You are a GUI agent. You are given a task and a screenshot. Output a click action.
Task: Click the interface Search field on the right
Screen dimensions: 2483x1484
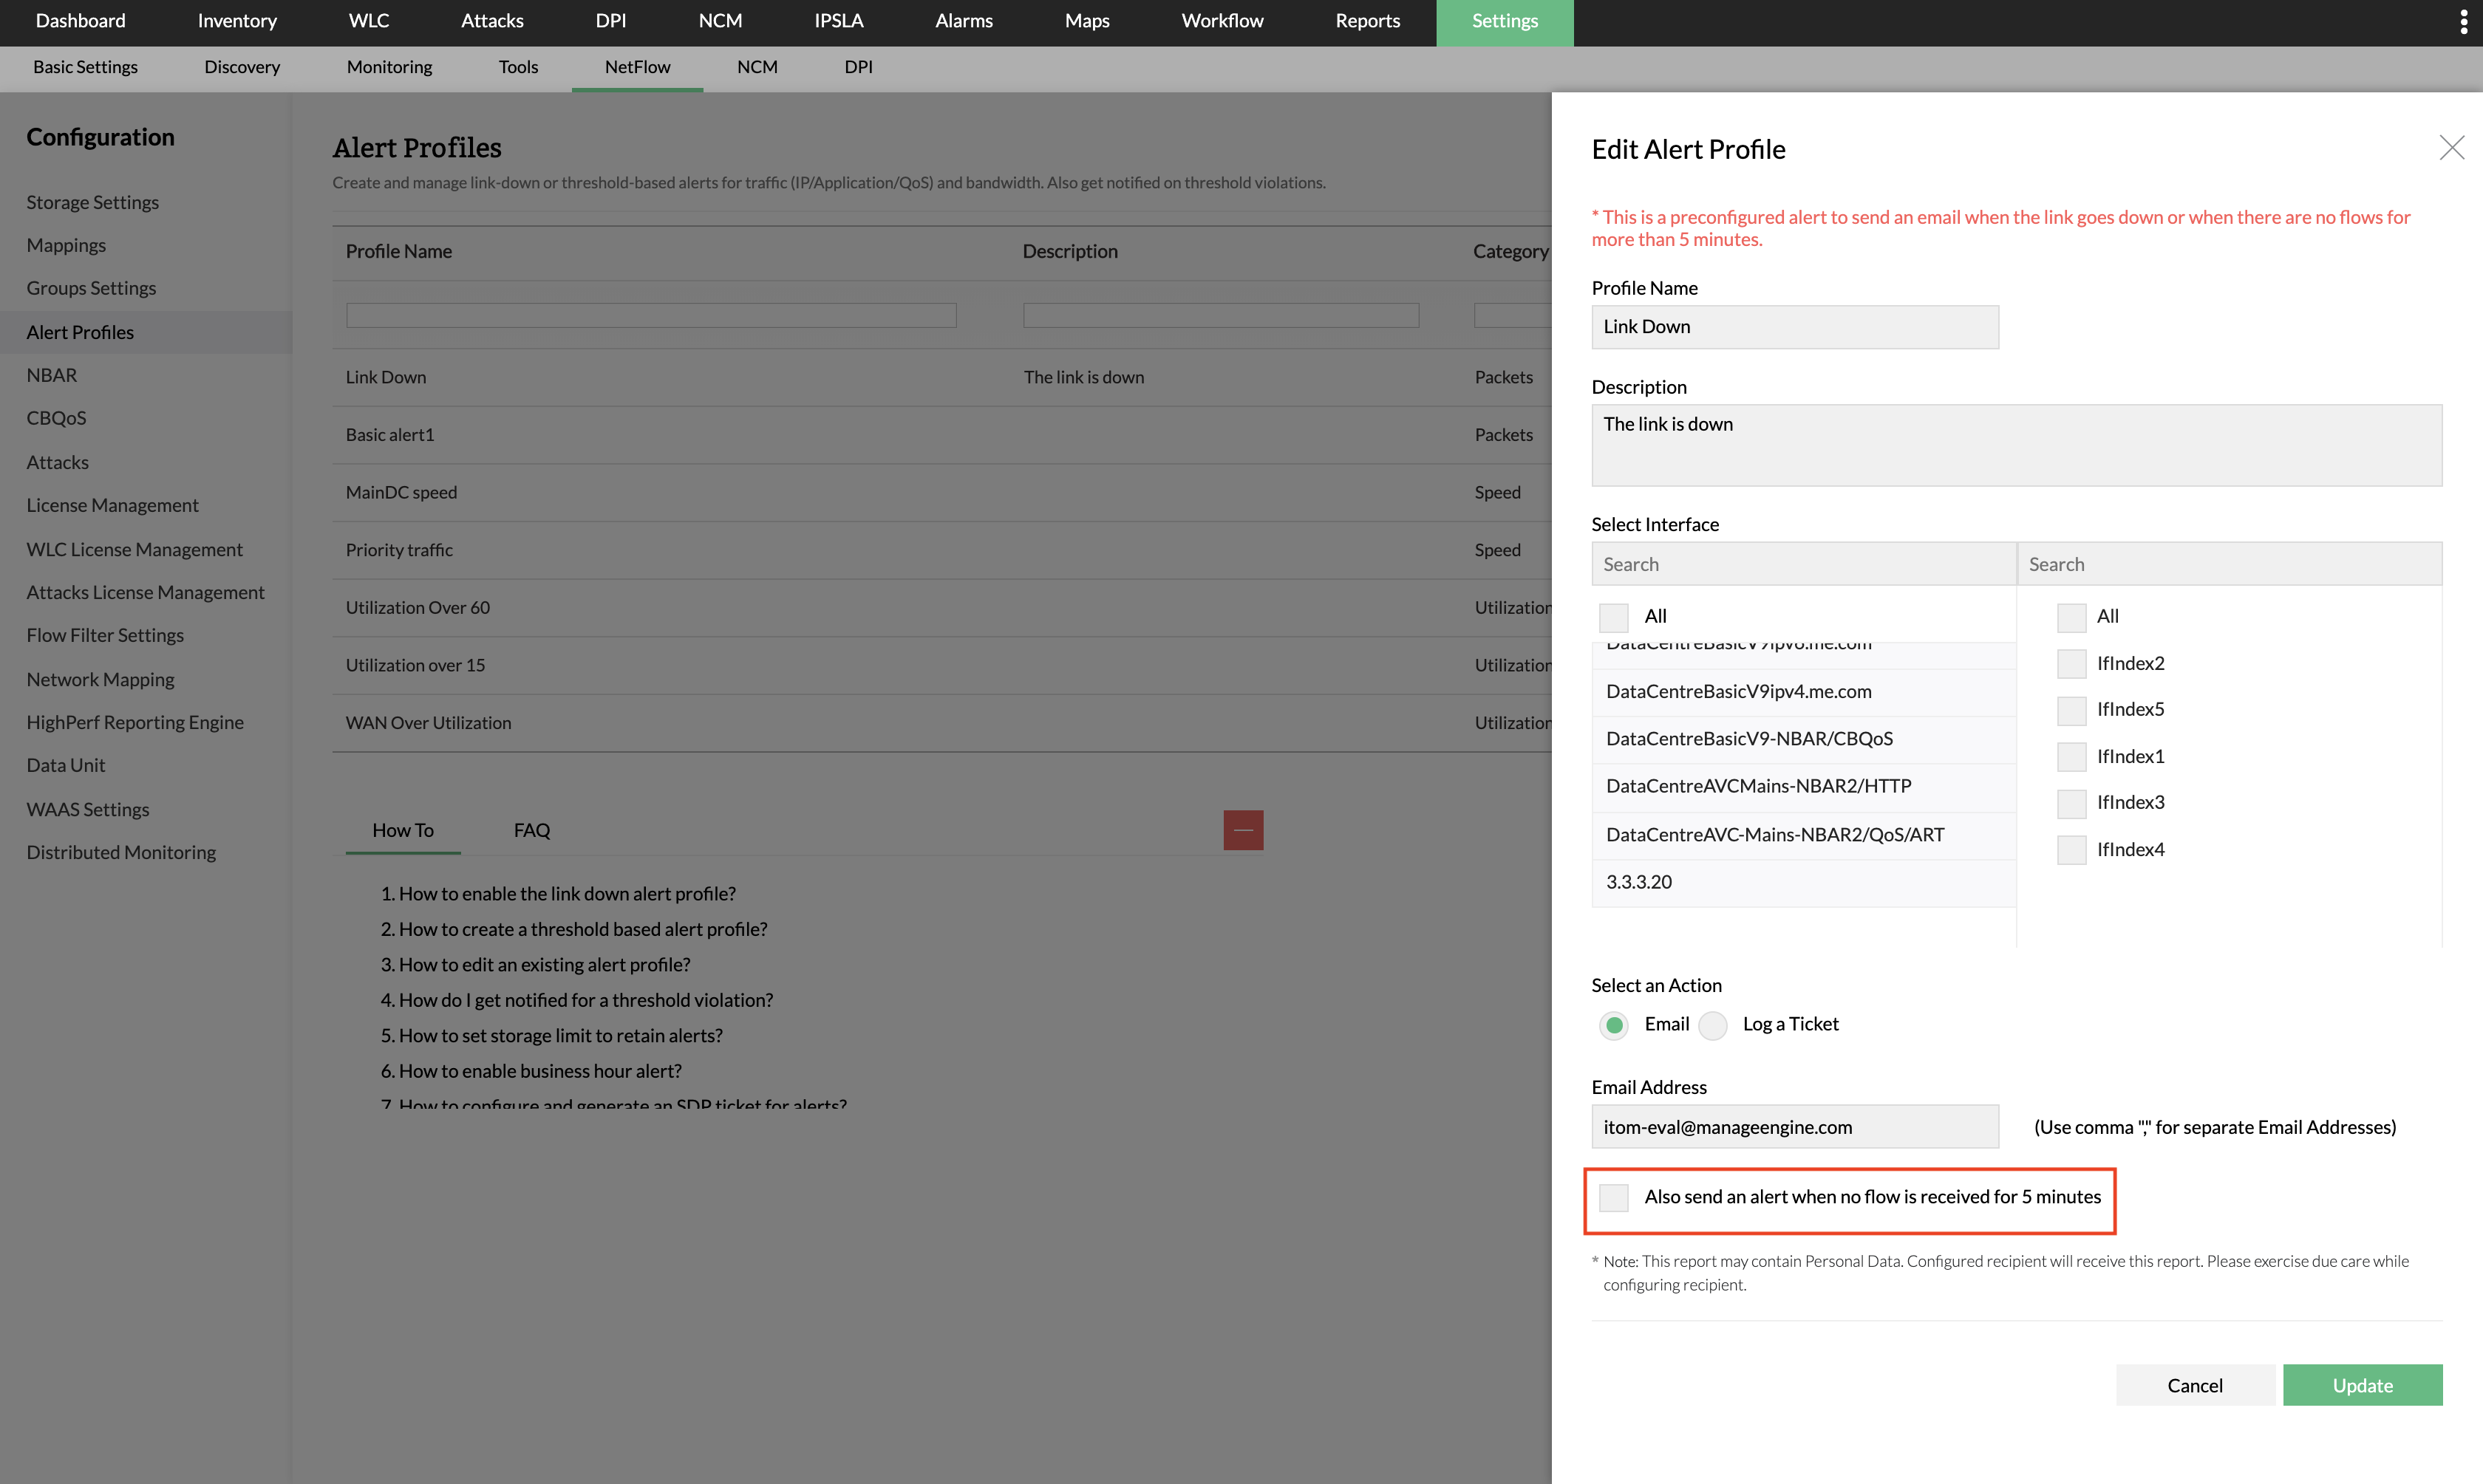coord(2228,564)
